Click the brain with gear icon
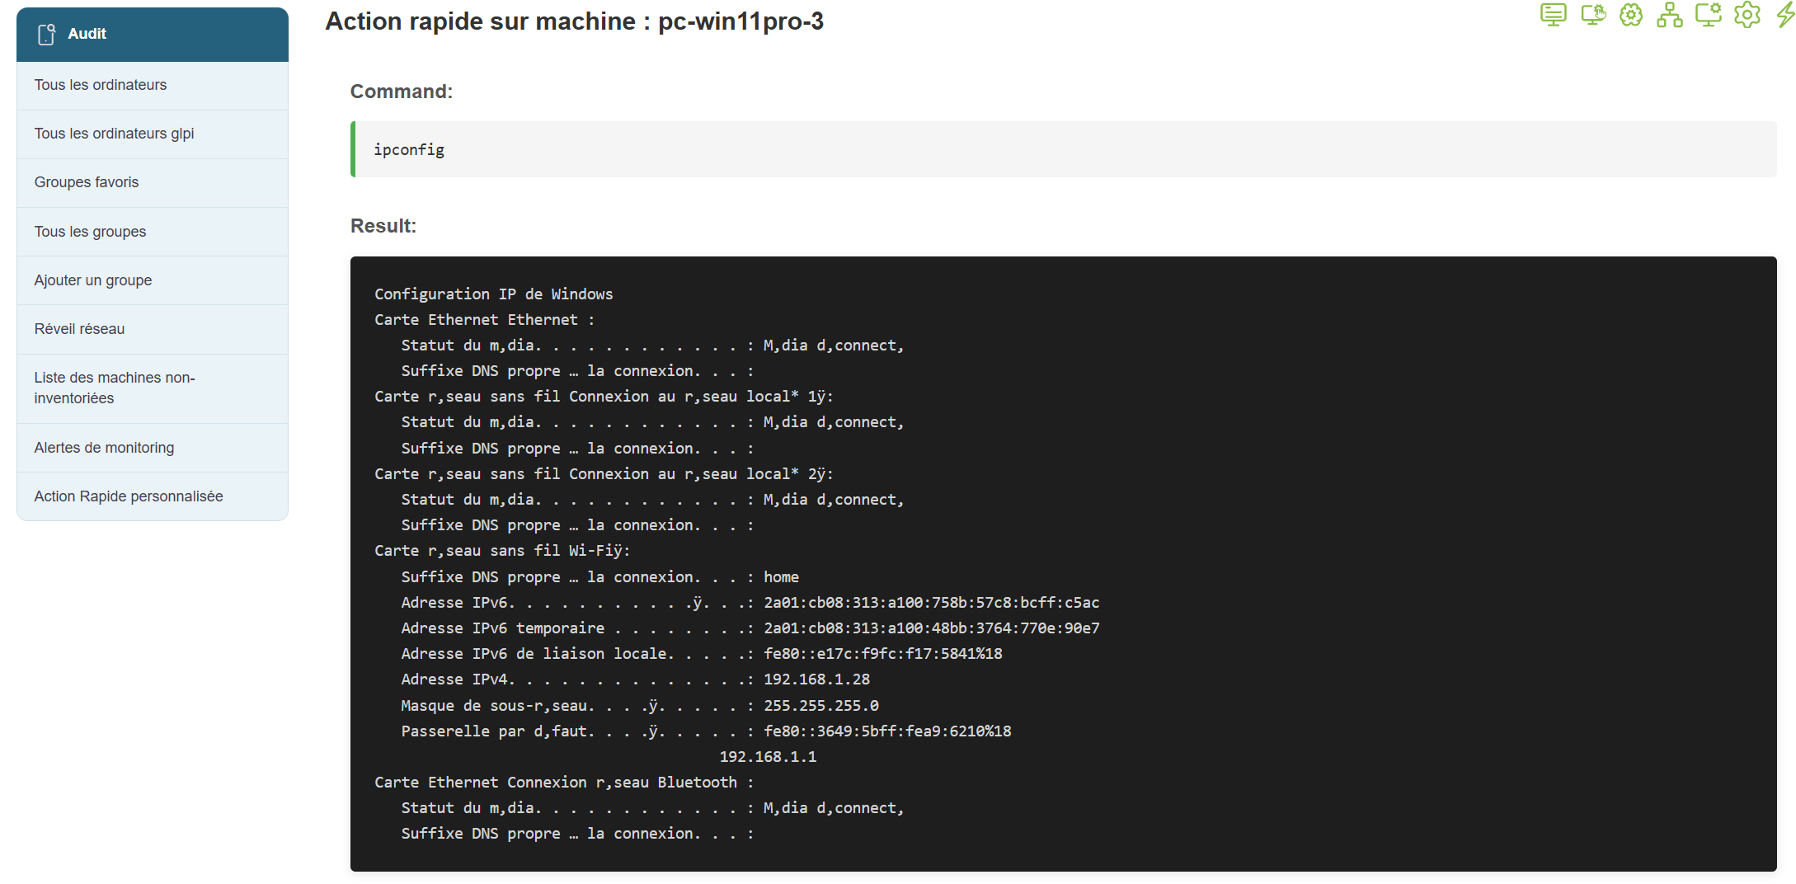The image size is (1796, 884). pyautogui.click(x=1631, y=15)
